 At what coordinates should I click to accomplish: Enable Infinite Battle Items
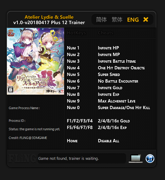click(x=117, y=61)
